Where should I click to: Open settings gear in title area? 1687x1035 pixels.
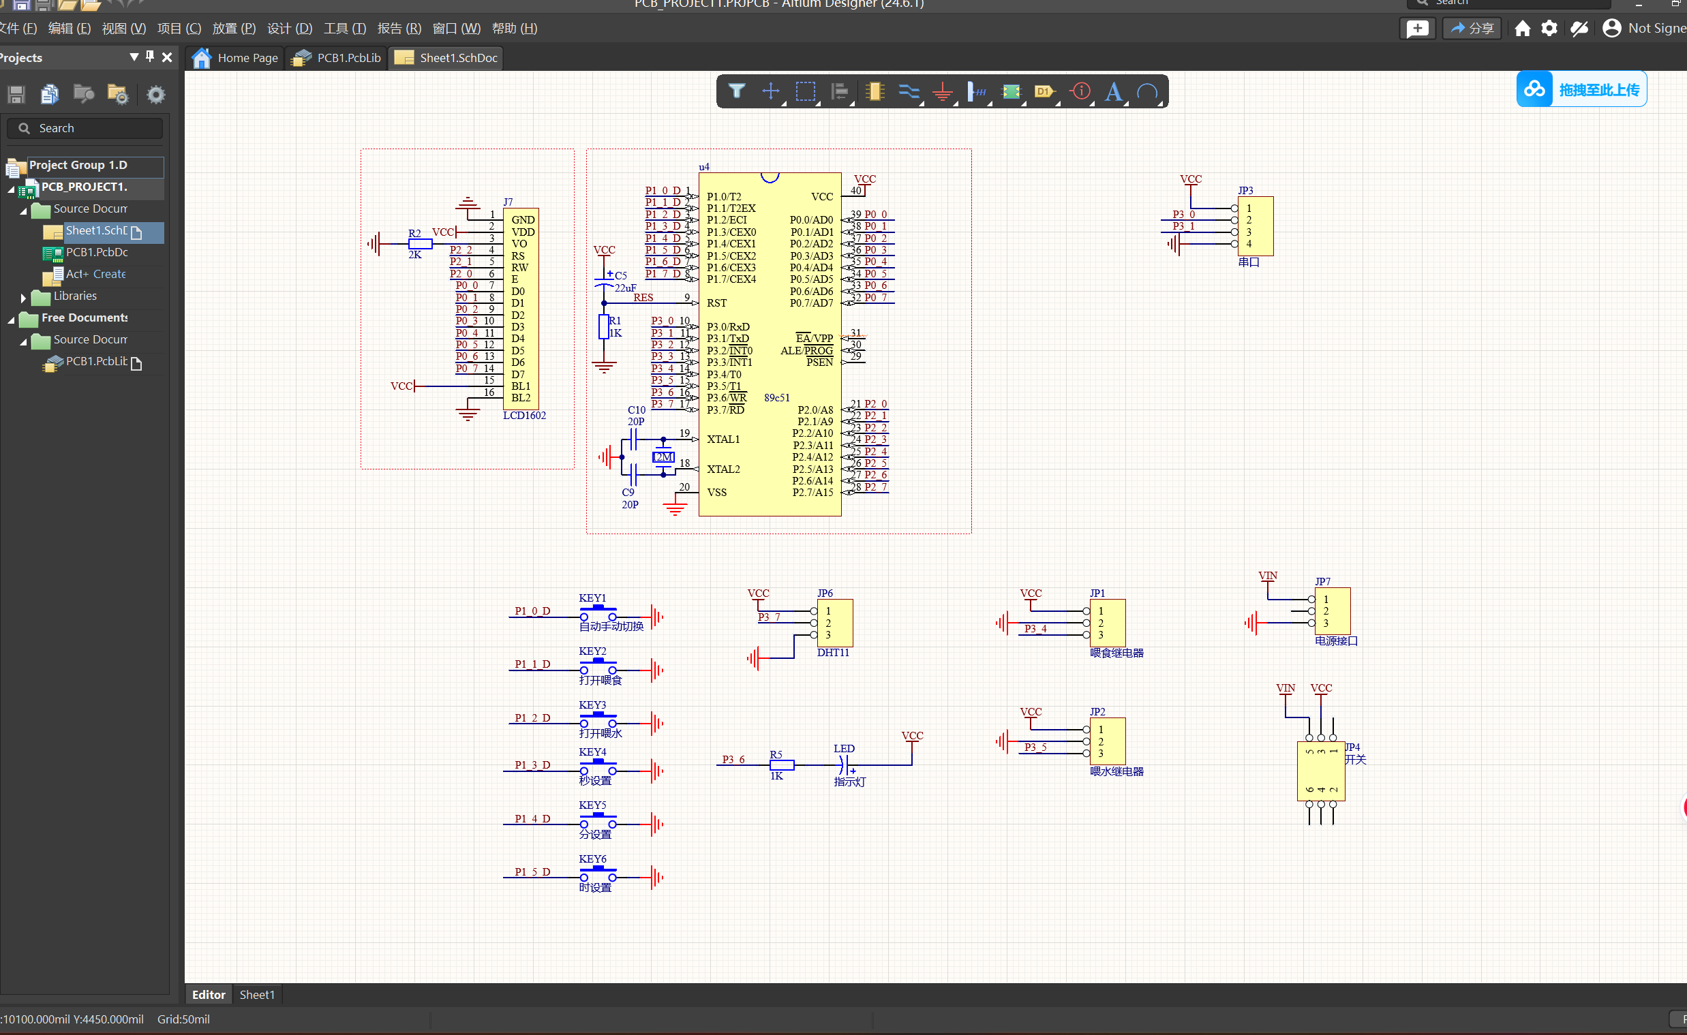tap(1549, 29)
